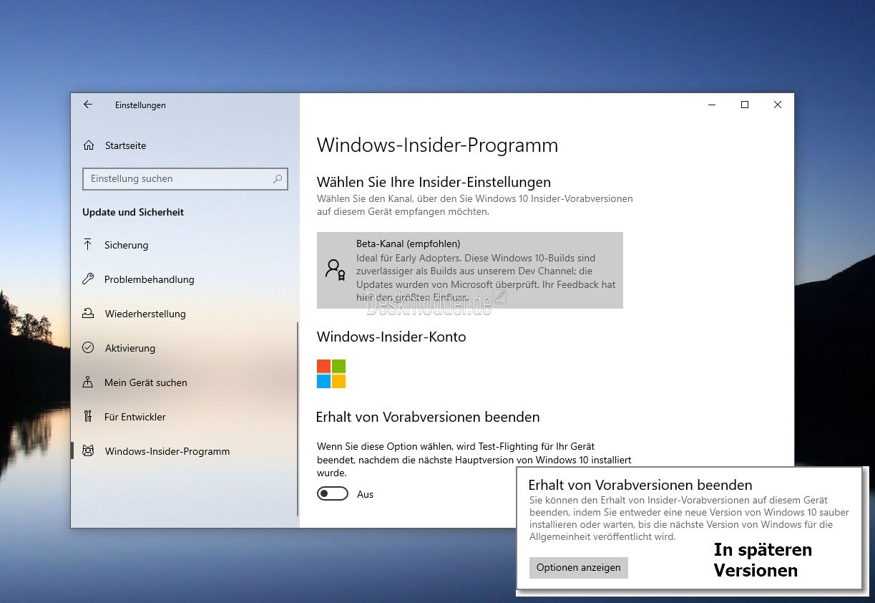The image size is (875, 603).
Task: Click the Sicherung upload arrow icon
Action: tap(88, 245)
